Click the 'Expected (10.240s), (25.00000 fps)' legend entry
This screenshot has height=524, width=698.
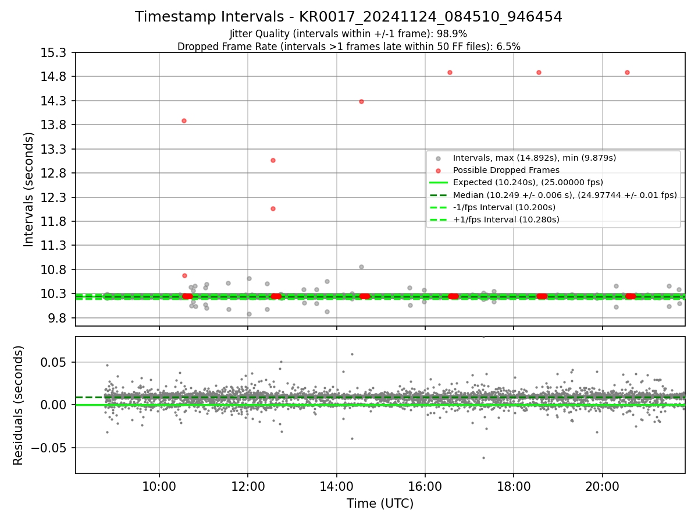(528, 182)
